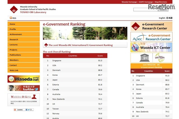Click the Countries header in the main table
179x119 pixels.
coord(73,56)
